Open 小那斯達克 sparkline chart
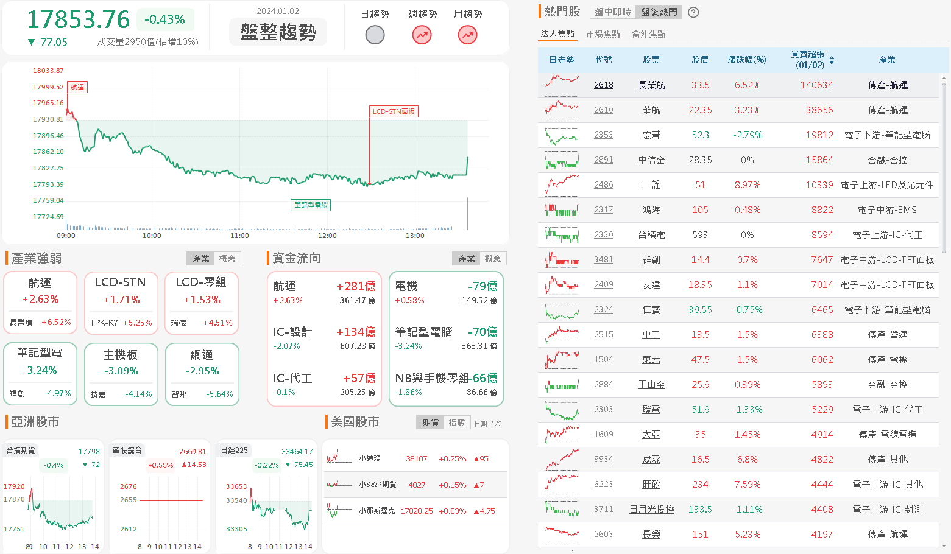The height and width of the screenshot is (554, 951). click(x=339, y=511)
